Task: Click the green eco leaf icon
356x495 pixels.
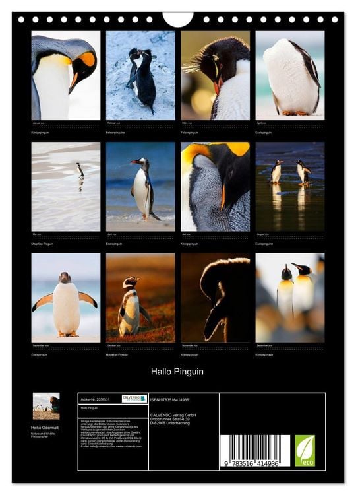Action: pyautogui.click(x=305, y=451)
